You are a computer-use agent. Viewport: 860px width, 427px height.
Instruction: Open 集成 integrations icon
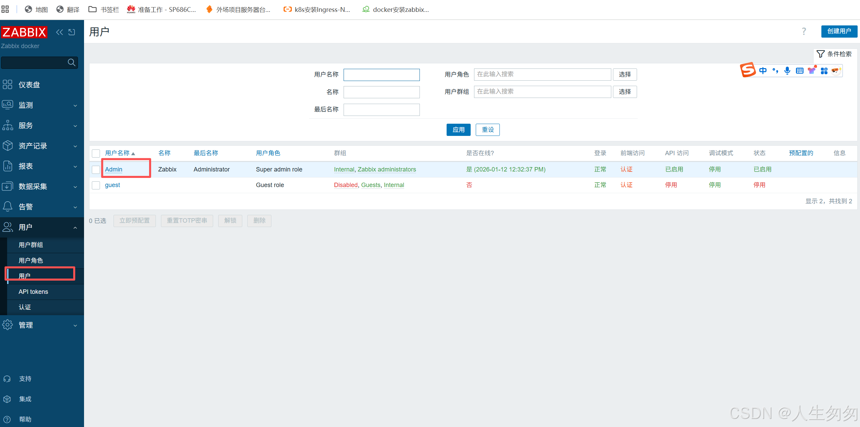coord(7,399)
